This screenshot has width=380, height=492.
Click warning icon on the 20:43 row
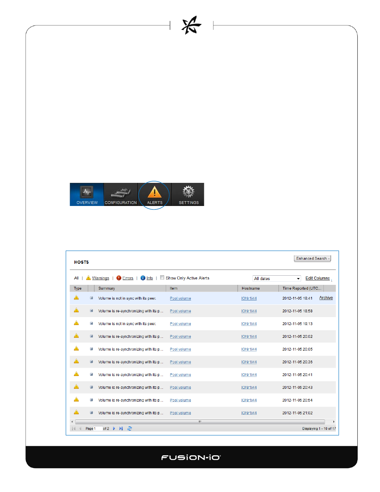pos(76,387)
